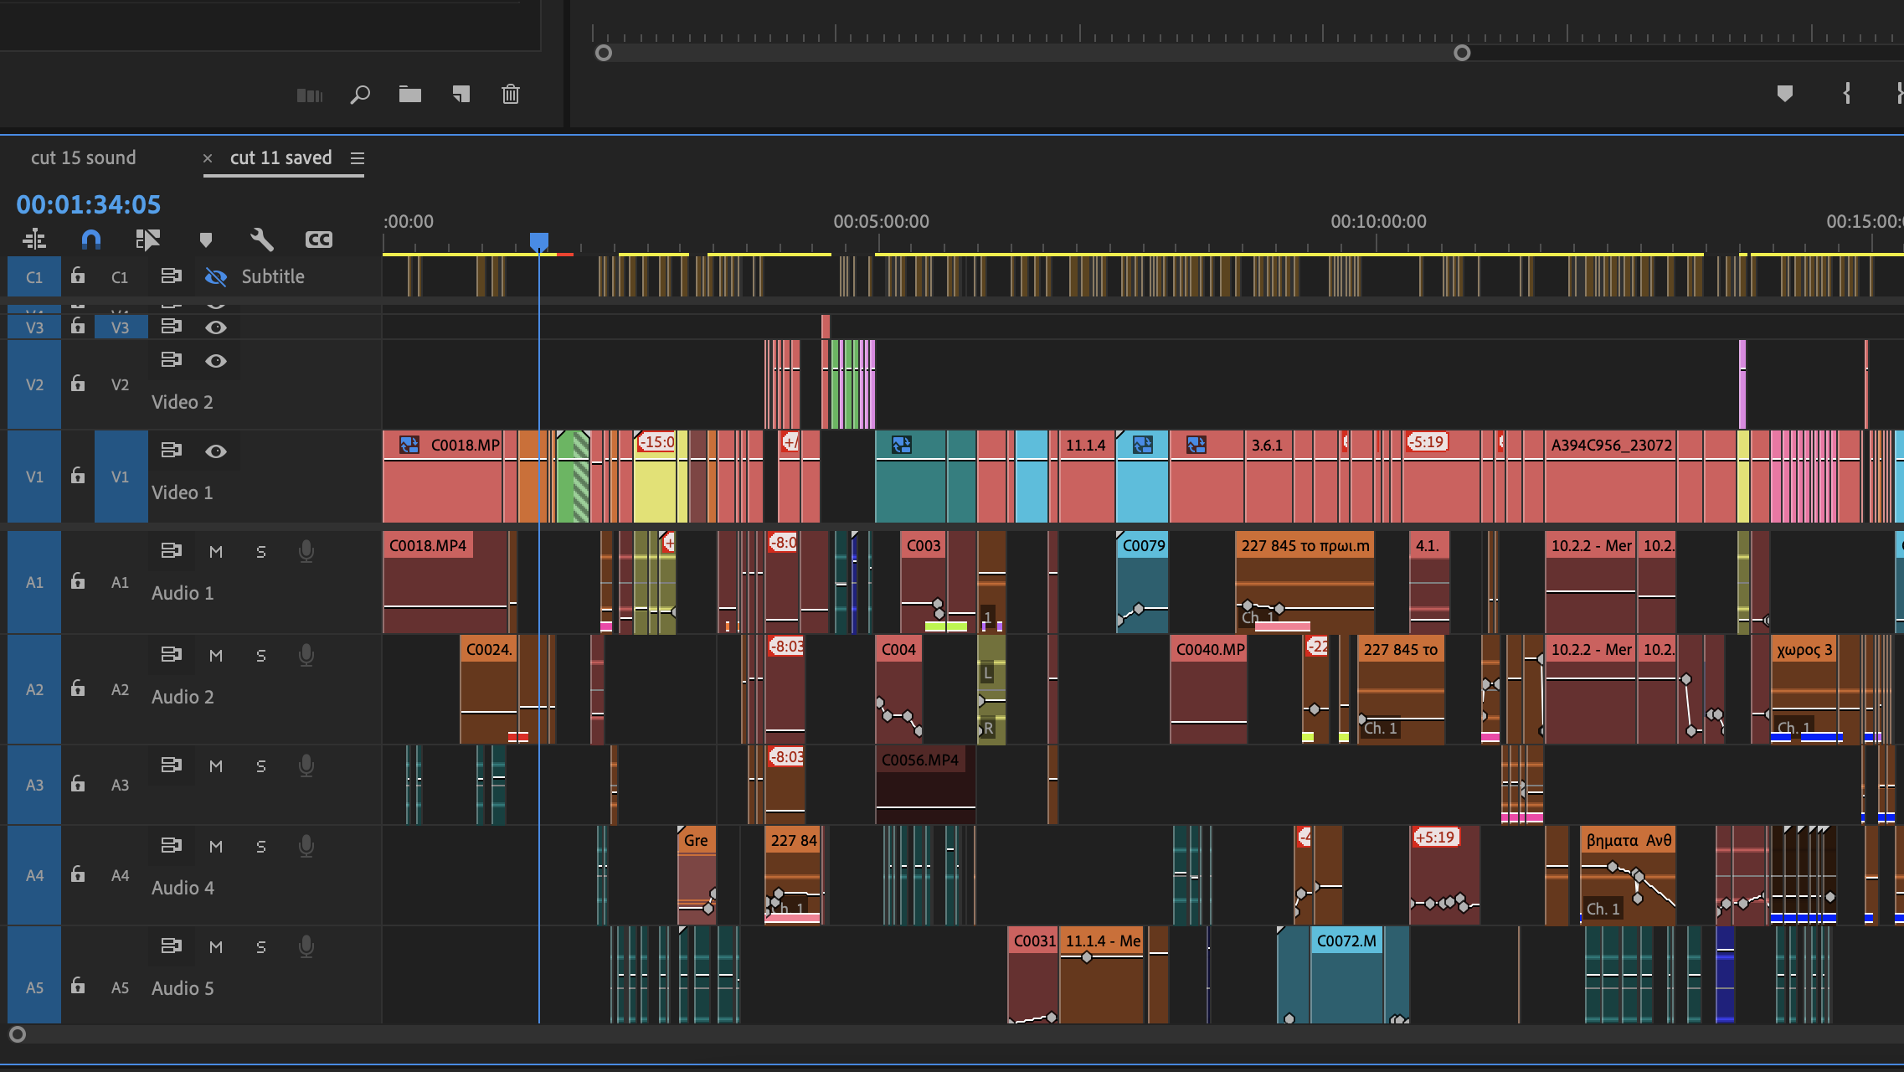This screenshot has width=1904, height=1072.
Task: Hide the Video 1 track output
Action: point(216,451)
